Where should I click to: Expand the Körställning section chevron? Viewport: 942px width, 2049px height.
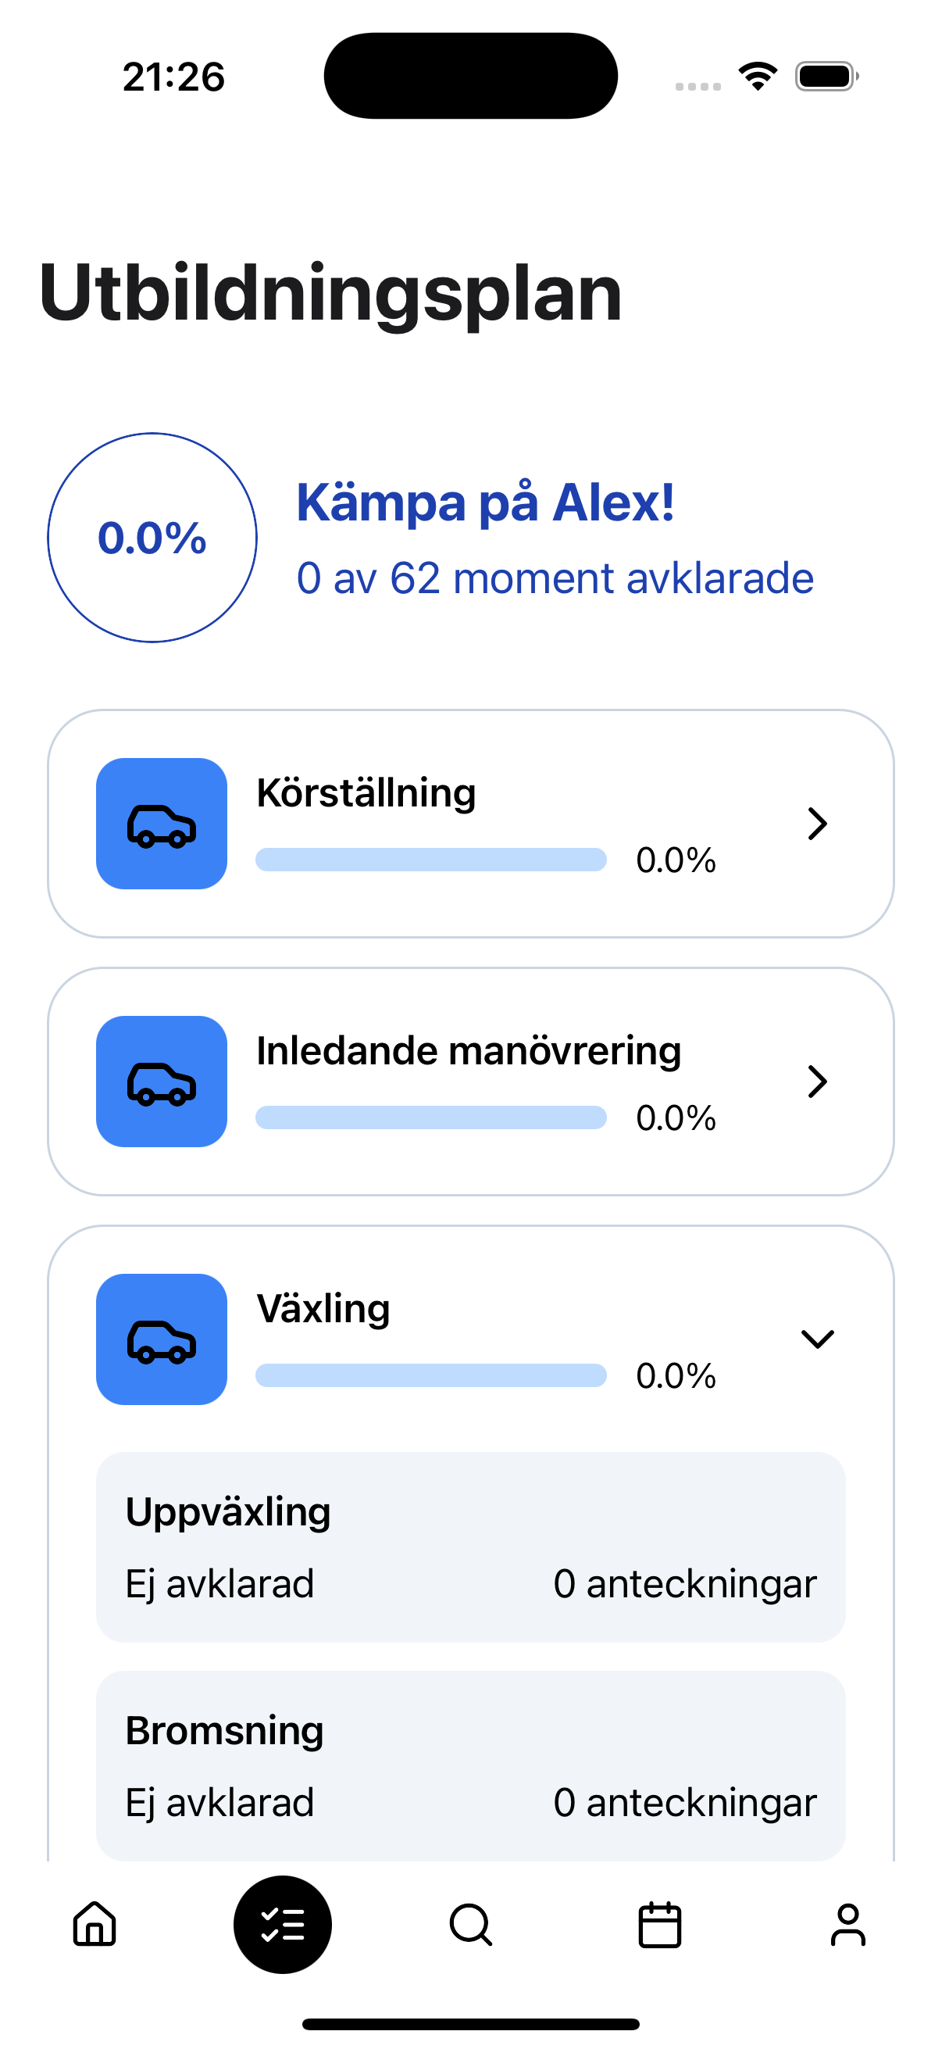817,823
